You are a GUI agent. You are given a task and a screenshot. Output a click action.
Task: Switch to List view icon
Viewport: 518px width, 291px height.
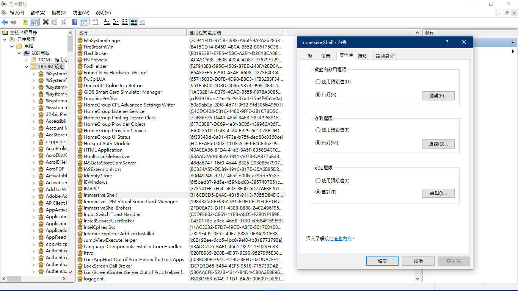125,22
